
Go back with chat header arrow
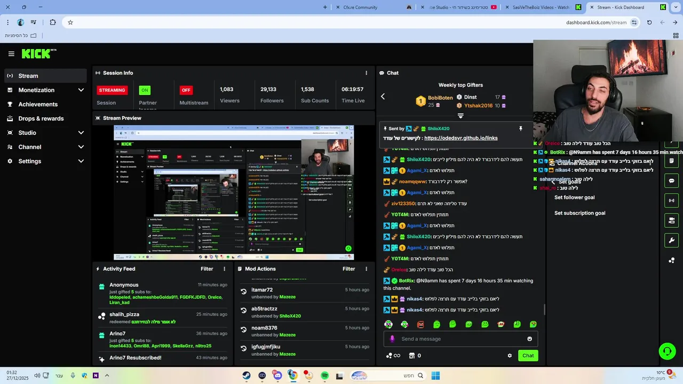click(x=383, y=97)
